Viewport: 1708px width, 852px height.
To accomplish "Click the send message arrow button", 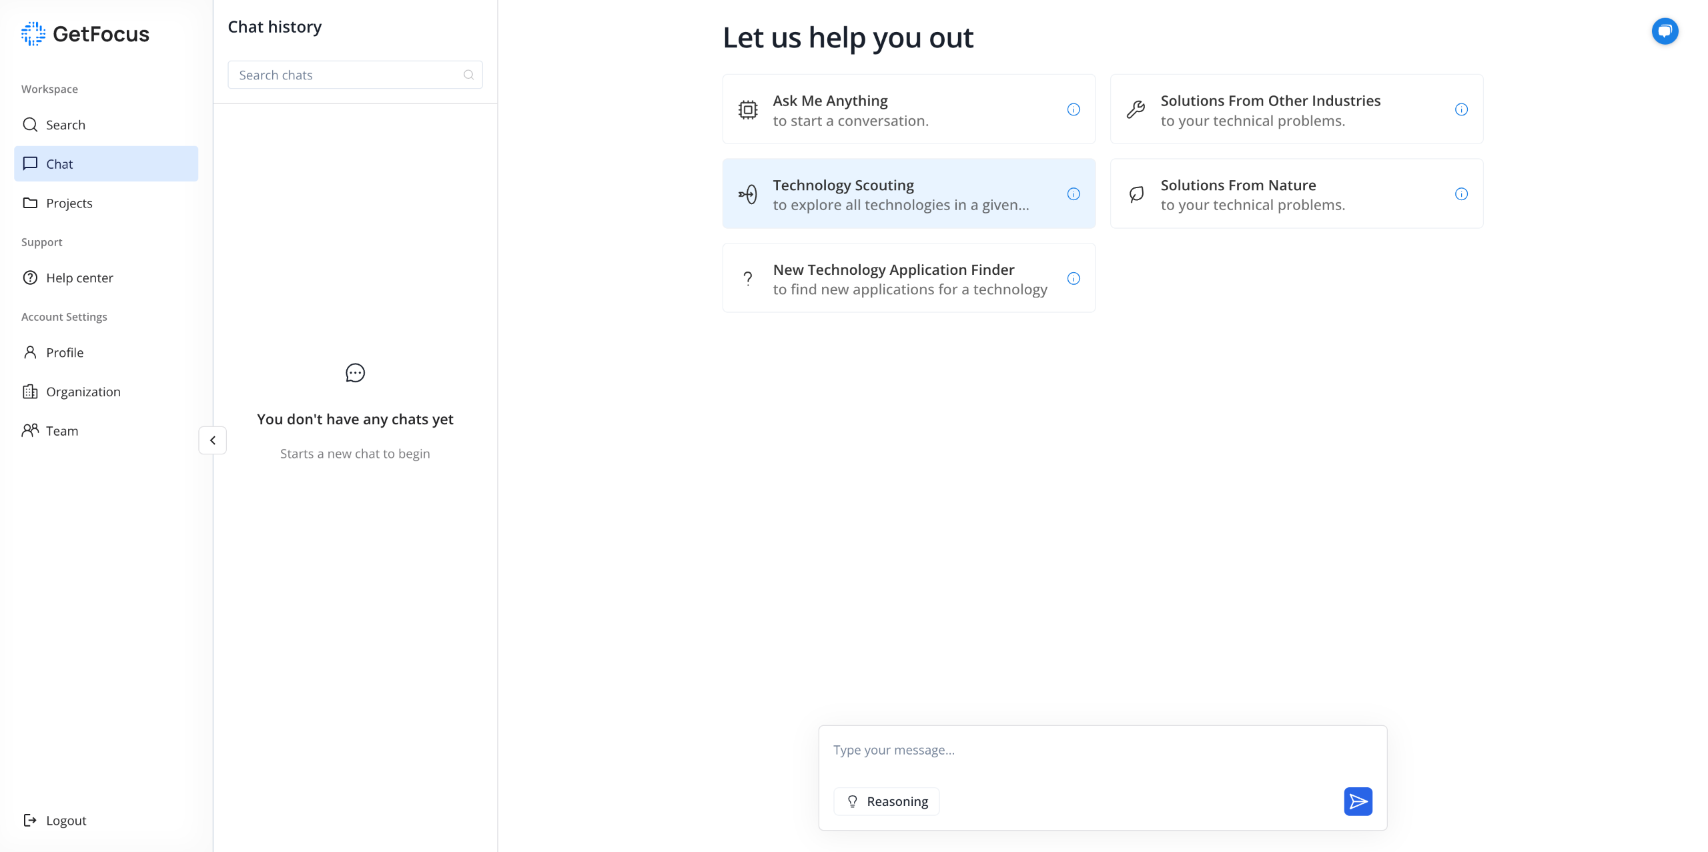I will click(1358, 801).
